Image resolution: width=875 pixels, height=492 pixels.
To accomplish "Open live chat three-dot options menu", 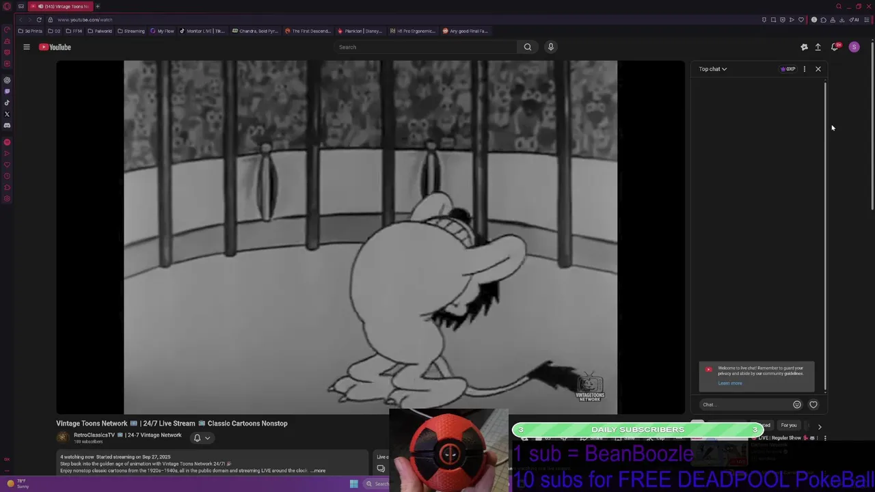I will [x=805, y=69].
